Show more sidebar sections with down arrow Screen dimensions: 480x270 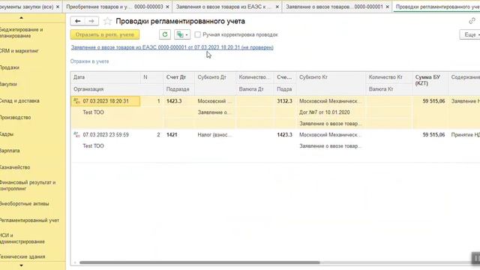point(21,265)
